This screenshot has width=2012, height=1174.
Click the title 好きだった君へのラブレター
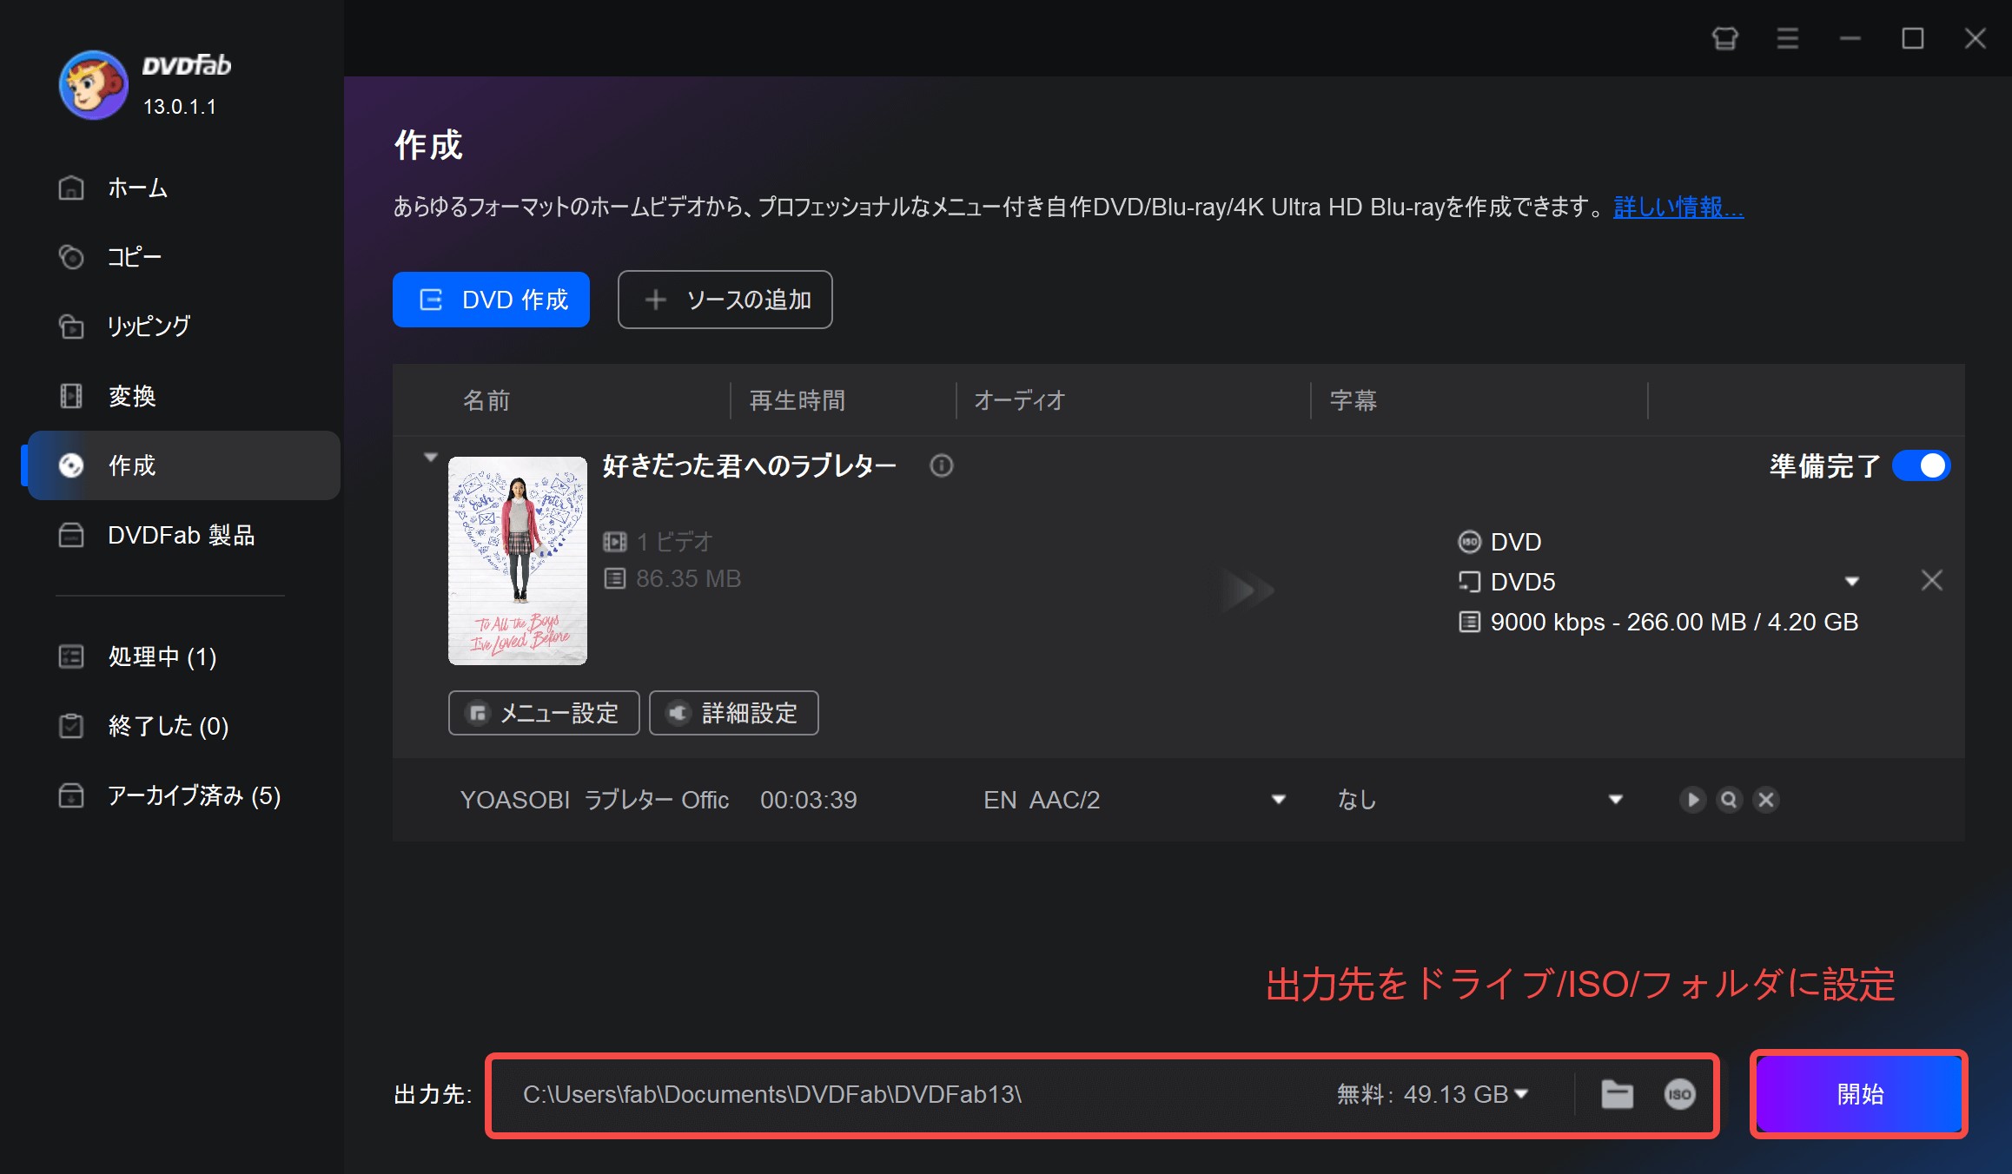tap(749, 466)
